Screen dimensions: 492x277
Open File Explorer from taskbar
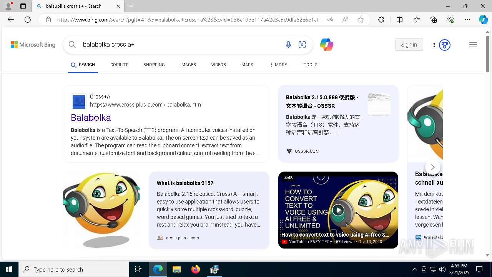pyautogui.click(x=176, y=269)
